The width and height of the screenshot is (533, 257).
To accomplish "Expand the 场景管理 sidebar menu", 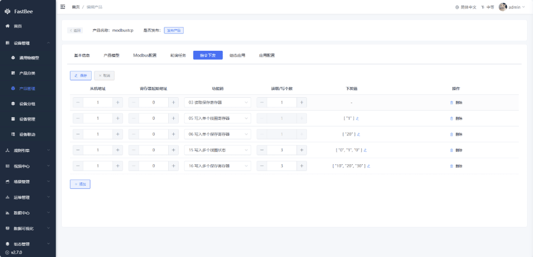I will [x=28, y=182].
